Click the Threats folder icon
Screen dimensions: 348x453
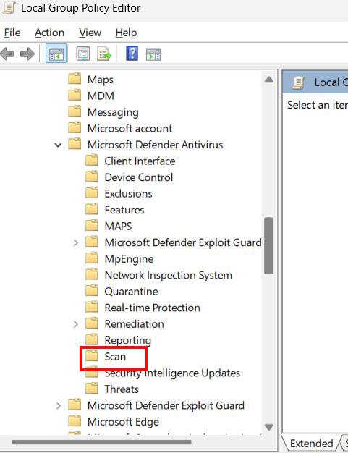(x=92, y=389)
